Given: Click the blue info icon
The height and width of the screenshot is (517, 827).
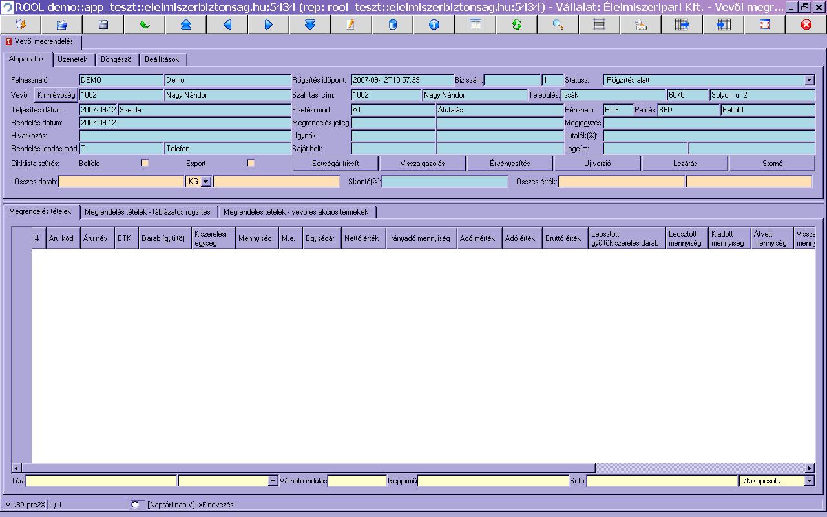Looking at the screenshot, I should pyautogui.click(x=434, y=25).
